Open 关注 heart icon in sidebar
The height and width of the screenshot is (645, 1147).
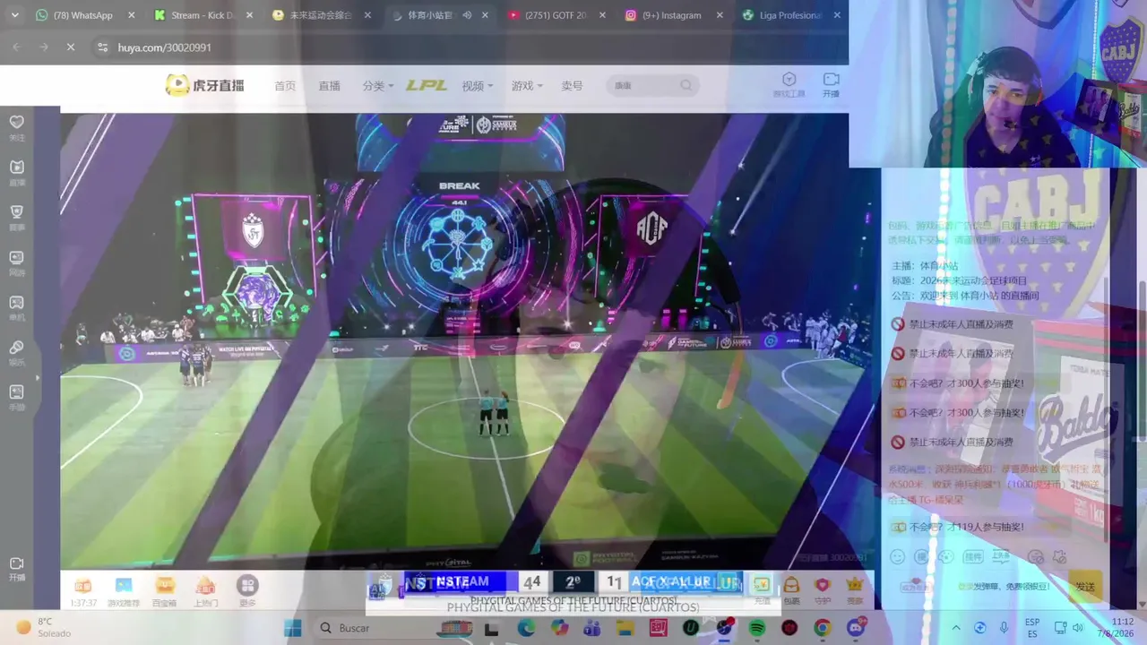[x=17, y=128]
